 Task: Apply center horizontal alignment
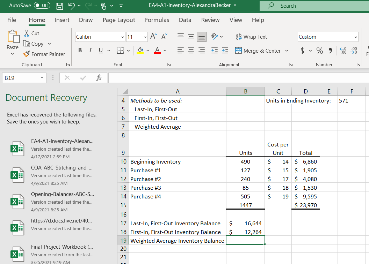click(x=191, y=51)
